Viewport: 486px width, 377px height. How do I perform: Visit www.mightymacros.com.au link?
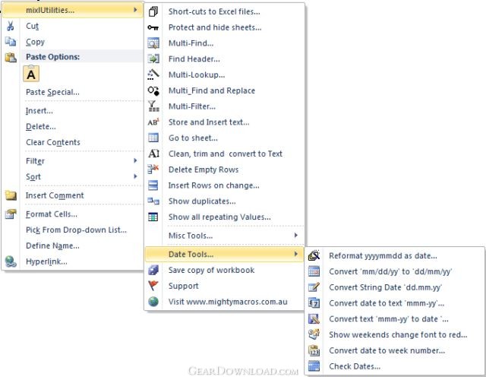(228, 302)
